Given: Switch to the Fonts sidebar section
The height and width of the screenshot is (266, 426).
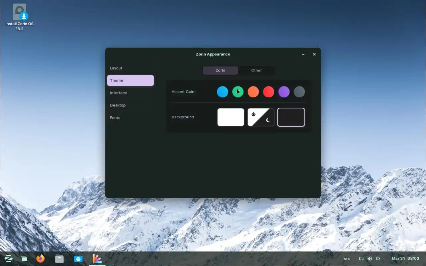Looking at the screenshot, I should (130, 118).
